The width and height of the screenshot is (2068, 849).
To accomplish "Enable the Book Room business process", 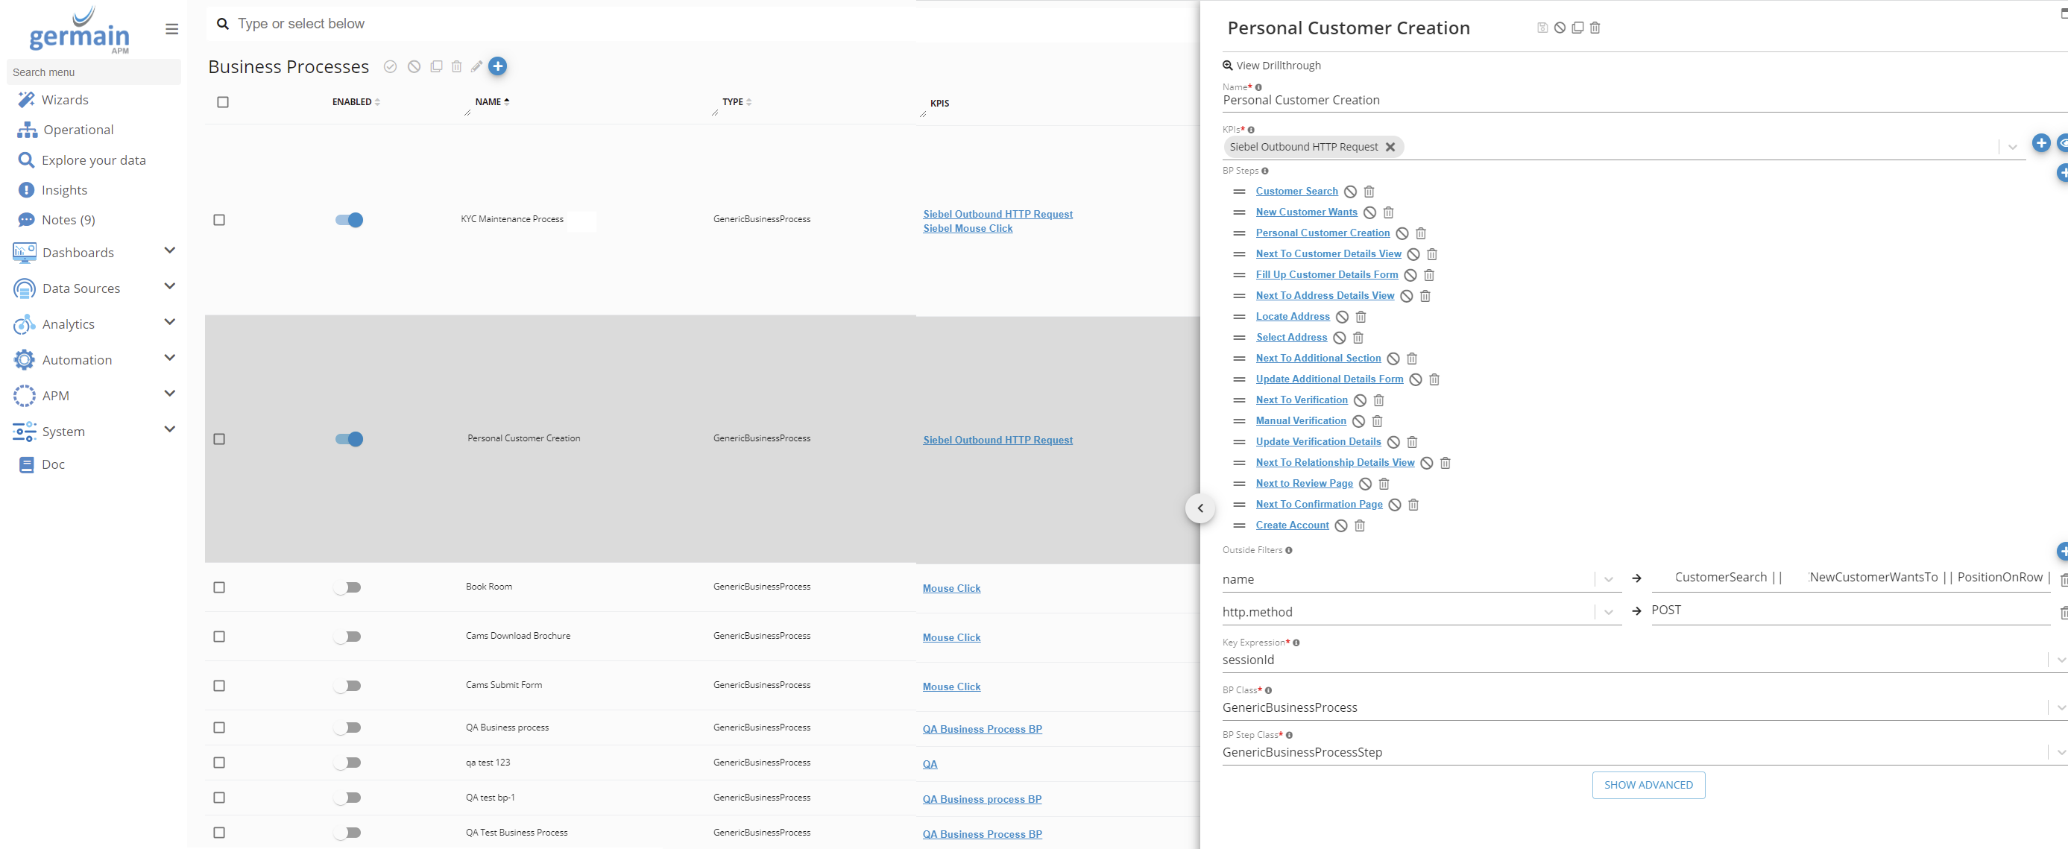I will tap(347, 587).
